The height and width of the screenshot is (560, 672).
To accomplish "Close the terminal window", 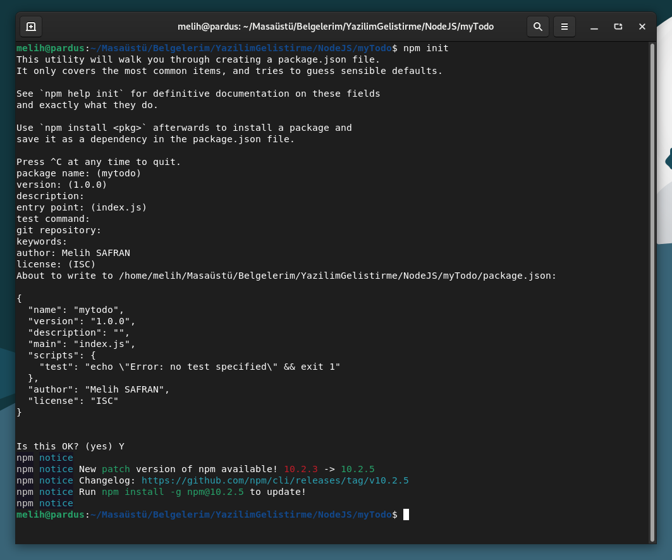I will coord(642,27).
